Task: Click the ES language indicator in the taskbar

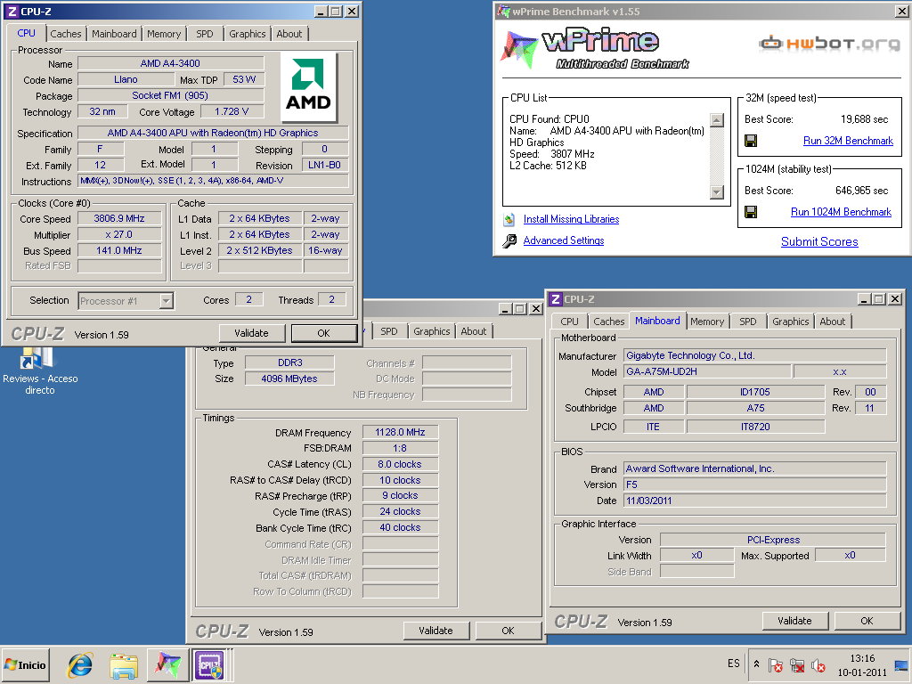Action: [x=734, y=664]
